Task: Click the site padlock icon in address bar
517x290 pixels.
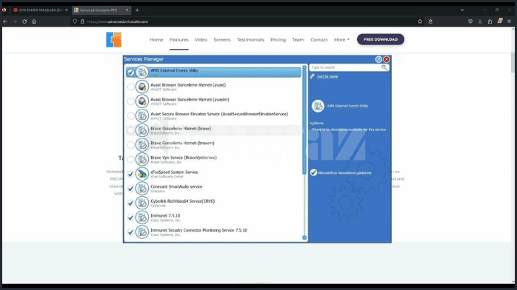Action: coord(82,21)
